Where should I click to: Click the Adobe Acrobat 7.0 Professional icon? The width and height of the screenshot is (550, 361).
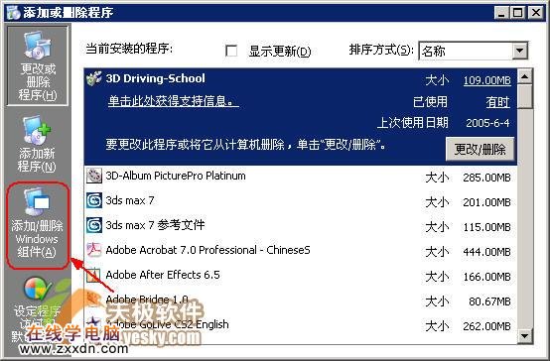pos(93,250)
